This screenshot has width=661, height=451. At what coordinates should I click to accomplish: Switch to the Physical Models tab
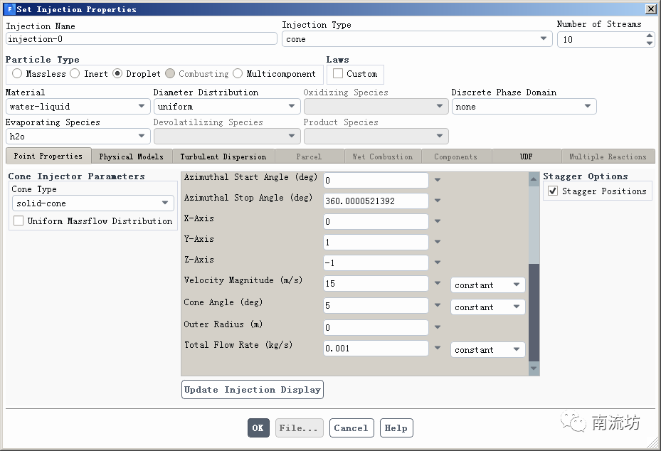(x=131, y=156)
